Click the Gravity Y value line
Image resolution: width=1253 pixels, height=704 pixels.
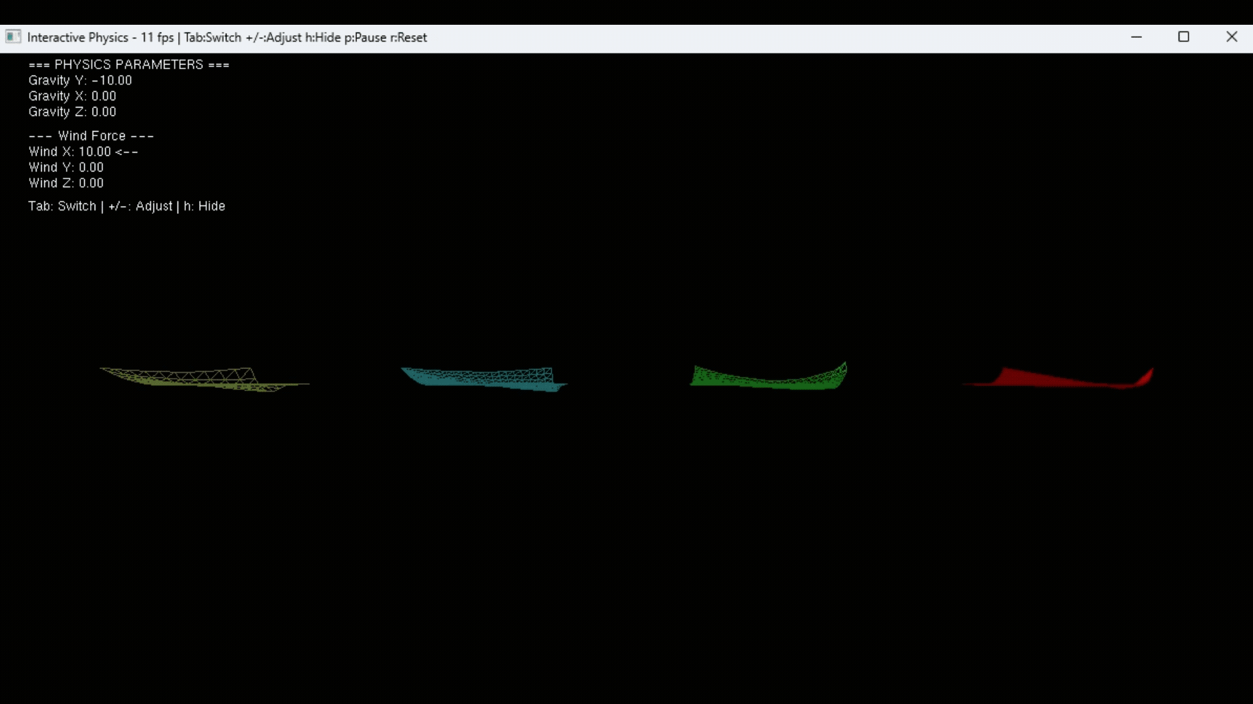point(80,80)
